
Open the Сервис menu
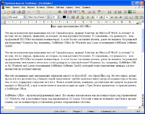(69, 7)
